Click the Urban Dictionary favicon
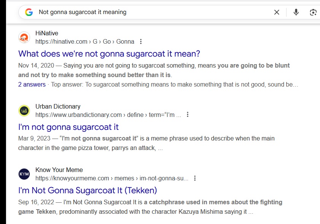This screenshot has width=320, height=224. pyautogui.click(x=24, y=111)
